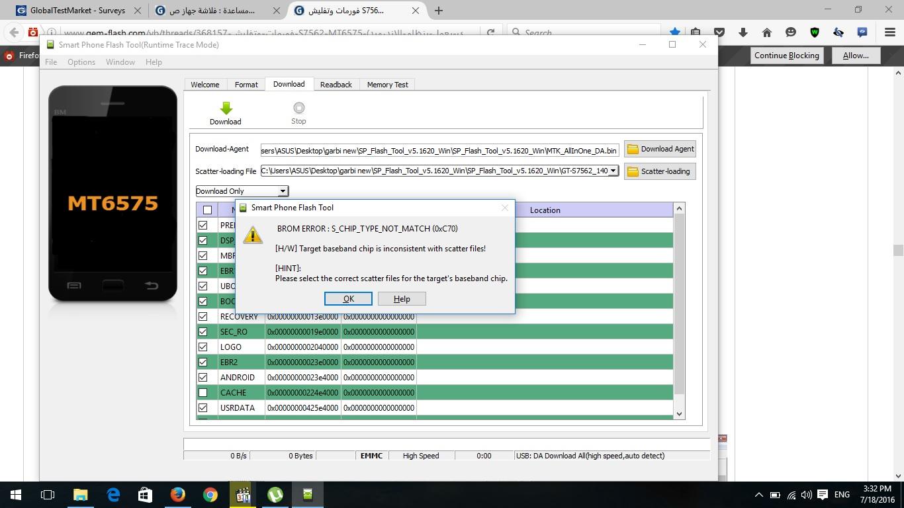904x508 pixels.
Task: Open volume control in system tray
Action: click(806, 495)
